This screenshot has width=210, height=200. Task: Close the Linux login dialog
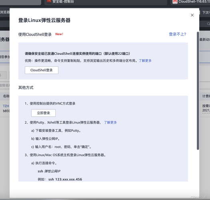192,15
